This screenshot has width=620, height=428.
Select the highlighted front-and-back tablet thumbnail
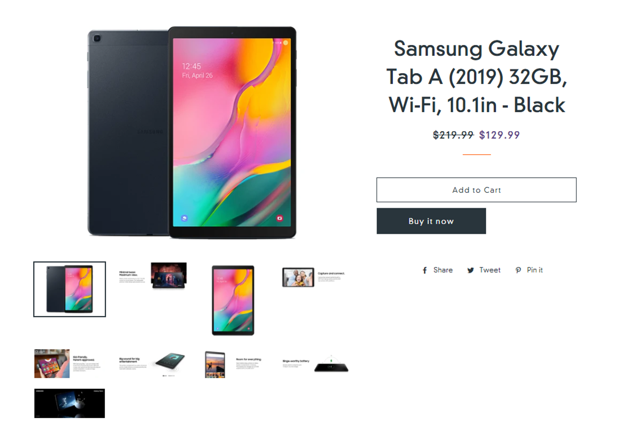(x=70, y=289)
